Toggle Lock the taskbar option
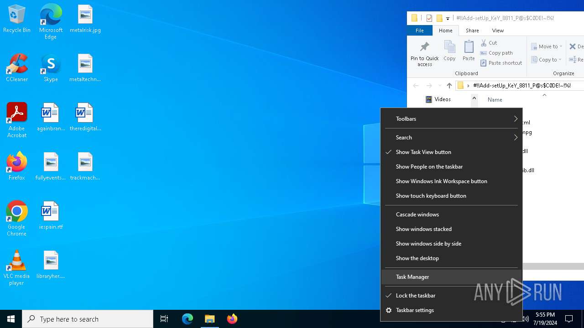Viewport: 584px width, 328px height. point(452,296)
